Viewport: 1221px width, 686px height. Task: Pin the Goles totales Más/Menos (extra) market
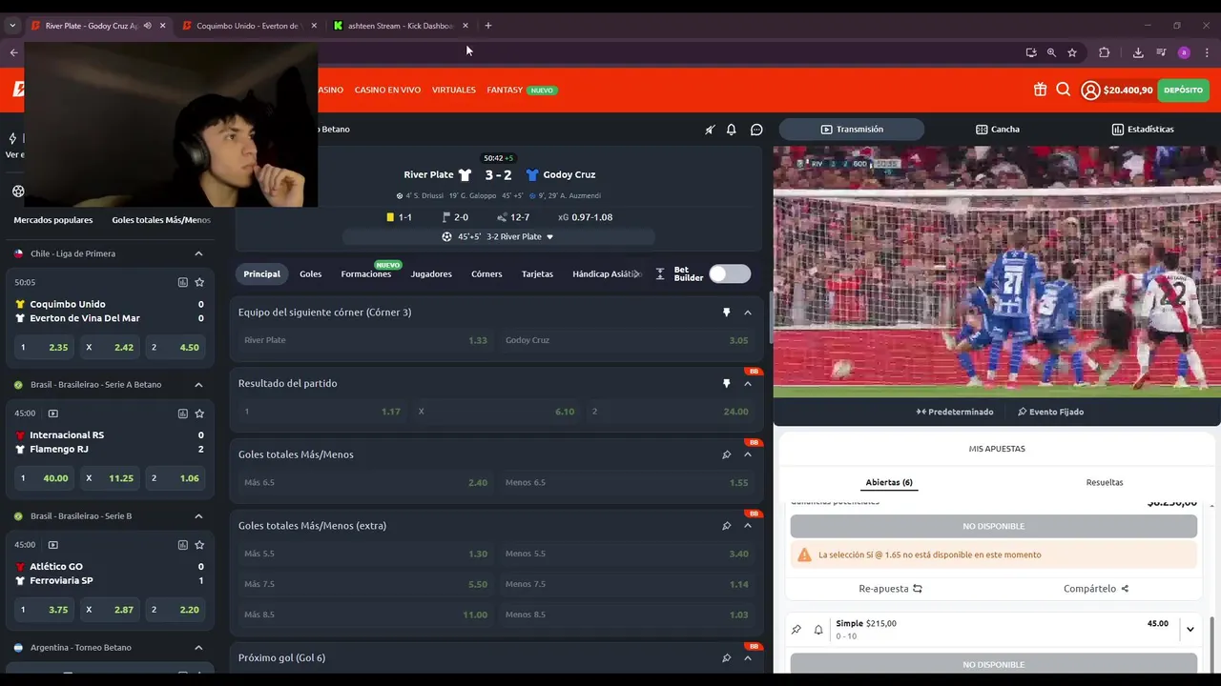726,526
